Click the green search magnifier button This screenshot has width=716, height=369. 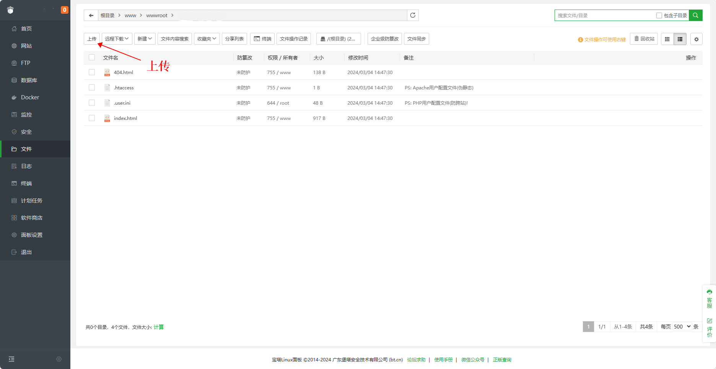pos(695,15)
